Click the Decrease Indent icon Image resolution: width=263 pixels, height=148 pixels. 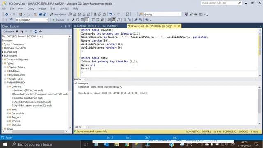click(136, 20)
